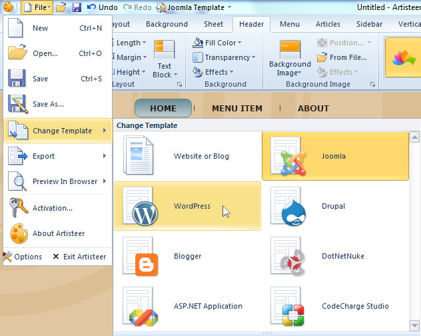Choose Save As... from the File menu
This screenshot has height=336, width=421.
click(x=58, y=104)
